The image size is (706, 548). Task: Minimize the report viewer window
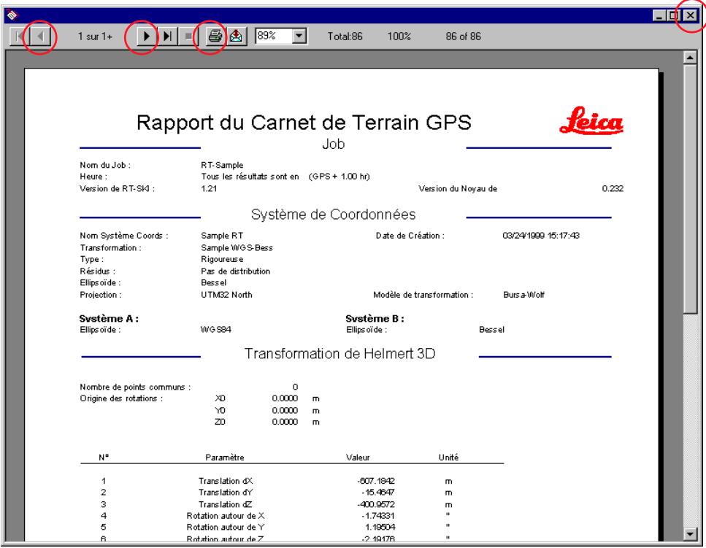click(x=659, y=16)
